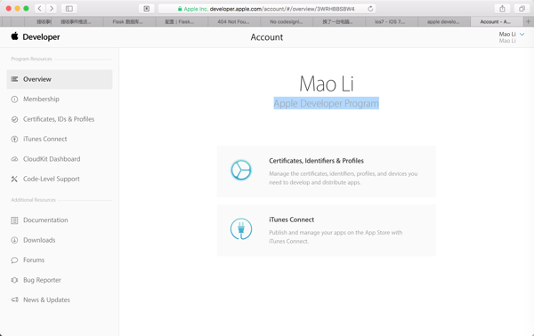Open Certificates, IDs & Profiles sidebar link
534x336 pixels.
point(59,119)
